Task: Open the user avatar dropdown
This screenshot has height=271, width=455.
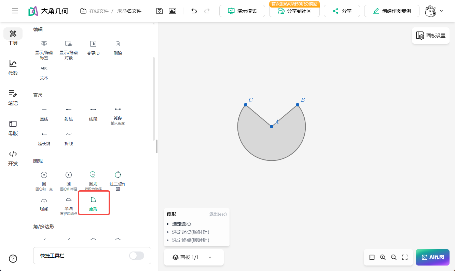Action: (x=434, y=11)
